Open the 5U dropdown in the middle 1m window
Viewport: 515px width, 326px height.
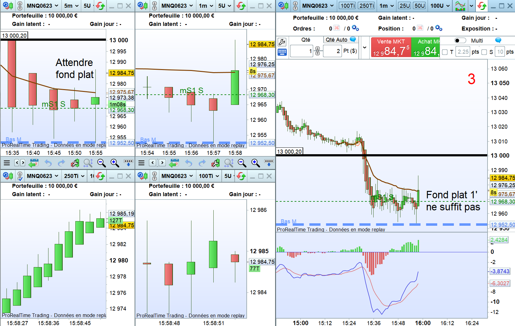225,6
